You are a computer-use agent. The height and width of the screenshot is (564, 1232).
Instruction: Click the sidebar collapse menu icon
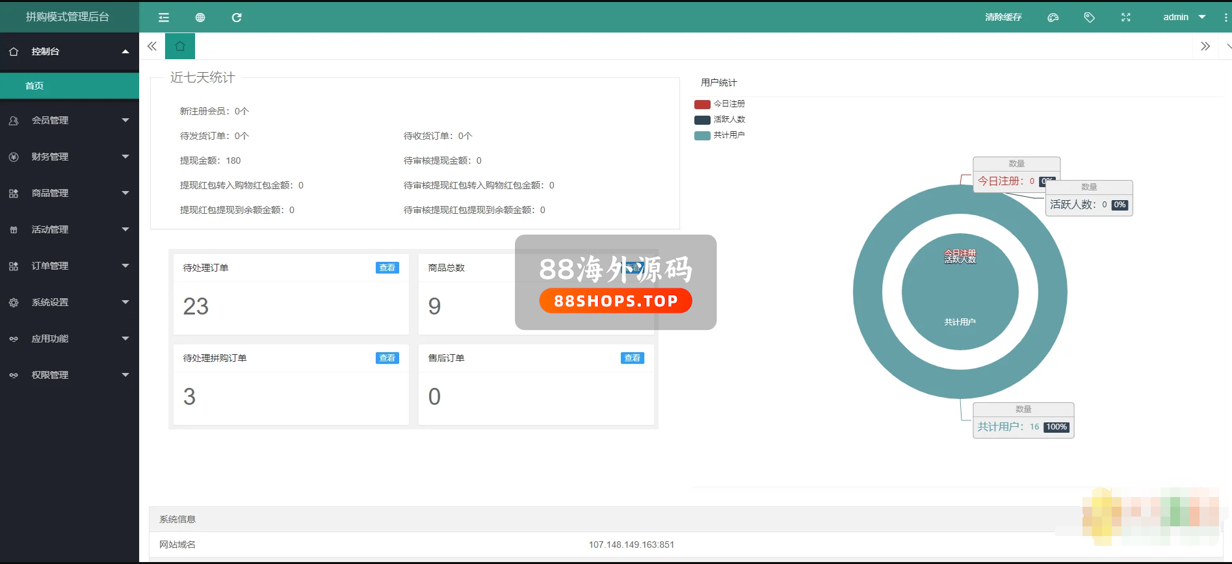tap(164, 18)
